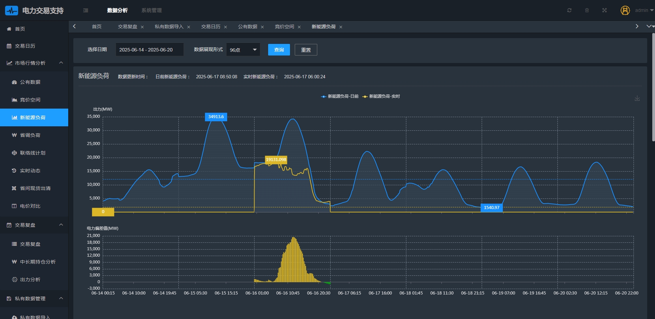Click the list icon beside the 交易复盘 submenu item
This screenshot has height=319, width=655.
coord(14,244)
